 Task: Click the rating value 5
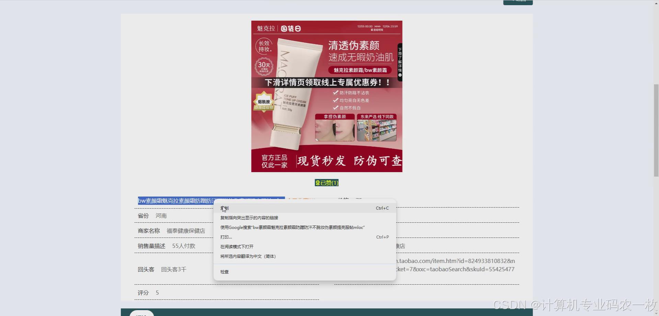pos(157,292)
